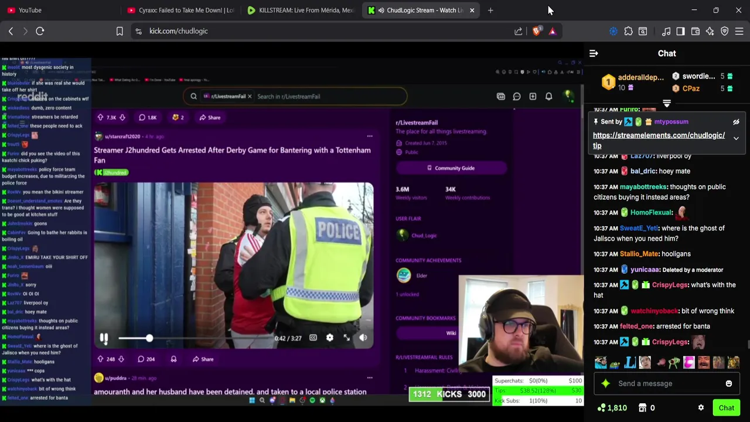
Task: Click the Reddit create post plus icon
Action: tap(533, 96)
